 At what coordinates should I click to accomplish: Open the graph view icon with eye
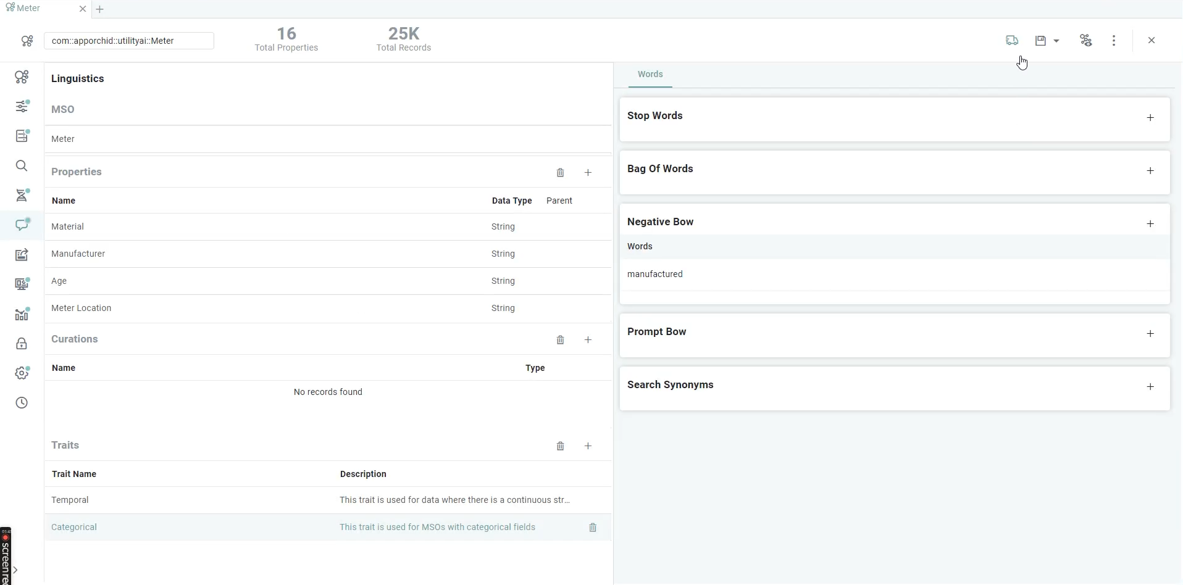tap(1086, 41)
